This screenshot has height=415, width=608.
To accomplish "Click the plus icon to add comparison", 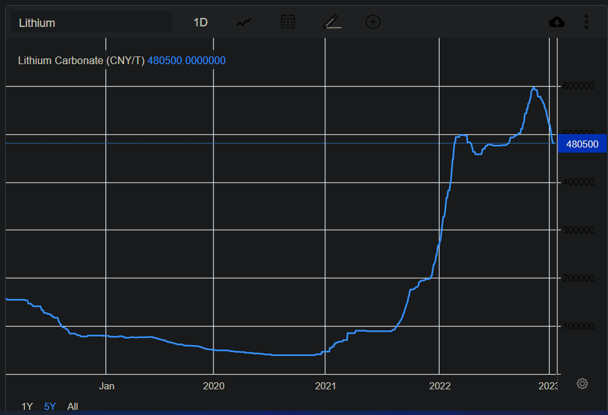I will [x=373, y=22].
